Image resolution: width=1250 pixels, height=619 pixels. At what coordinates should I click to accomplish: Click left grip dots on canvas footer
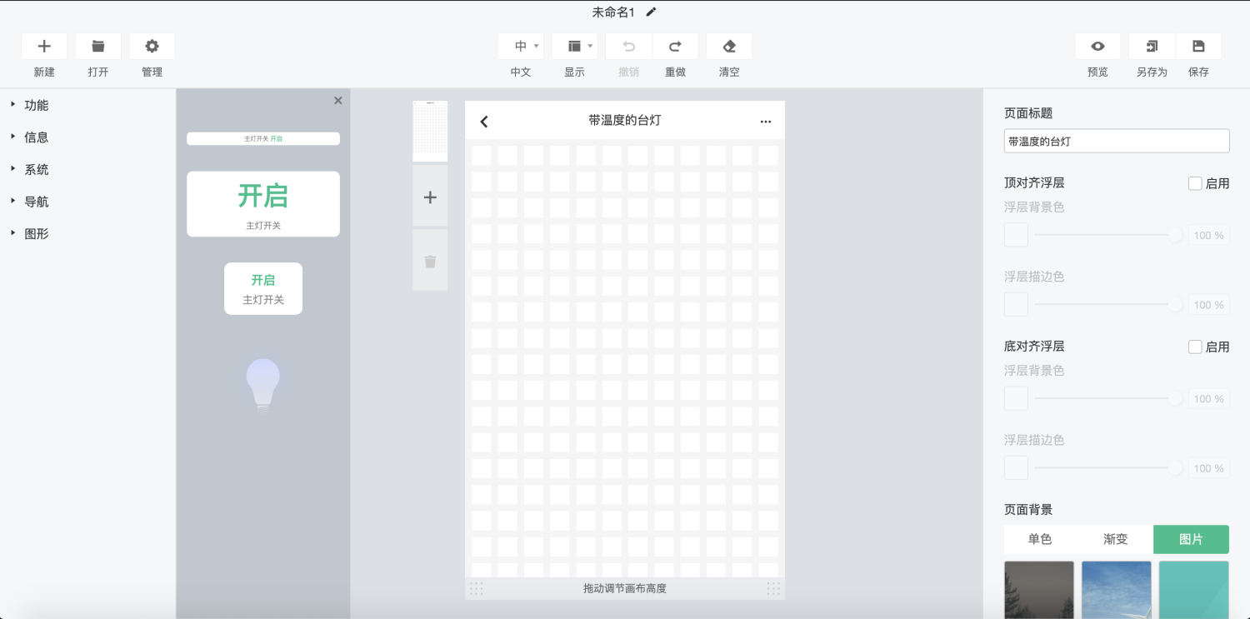[x=477, y=588]
